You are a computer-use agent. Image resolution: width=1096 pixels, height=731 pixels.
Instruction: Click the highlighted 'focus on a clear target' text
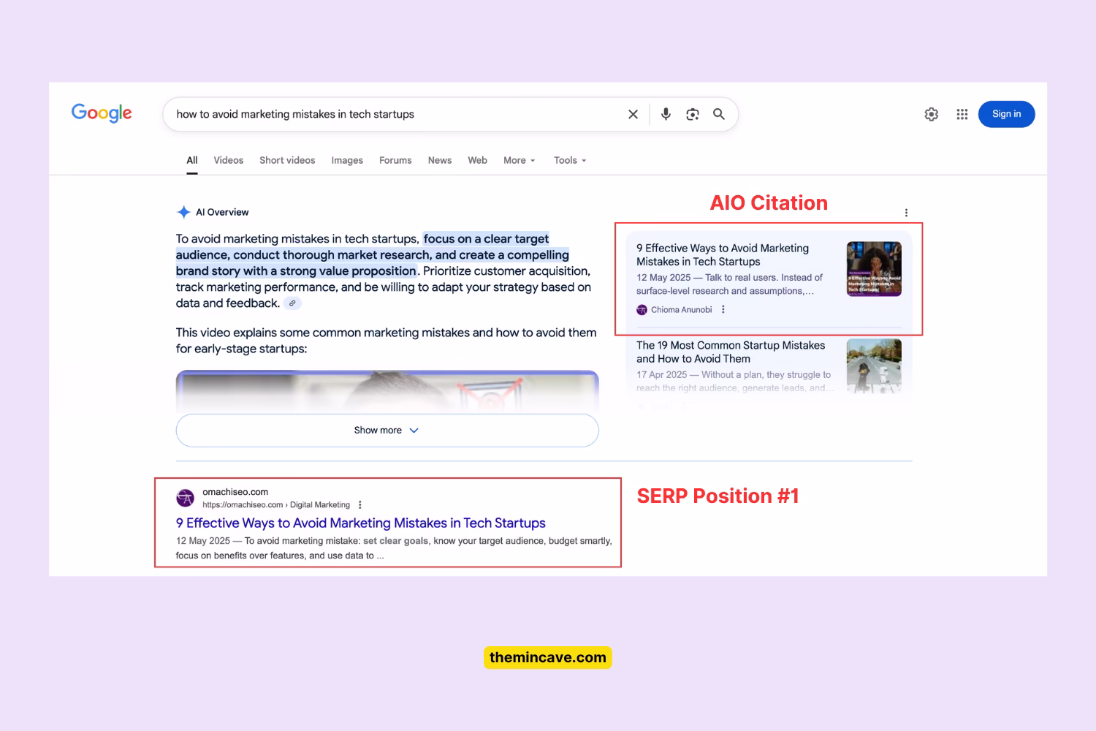click(486, 239)
